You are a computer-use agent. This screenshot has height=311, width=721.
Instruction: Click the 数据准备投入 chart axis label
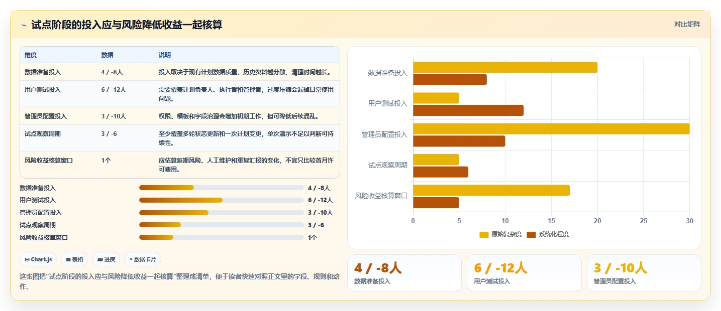[388, 73]
